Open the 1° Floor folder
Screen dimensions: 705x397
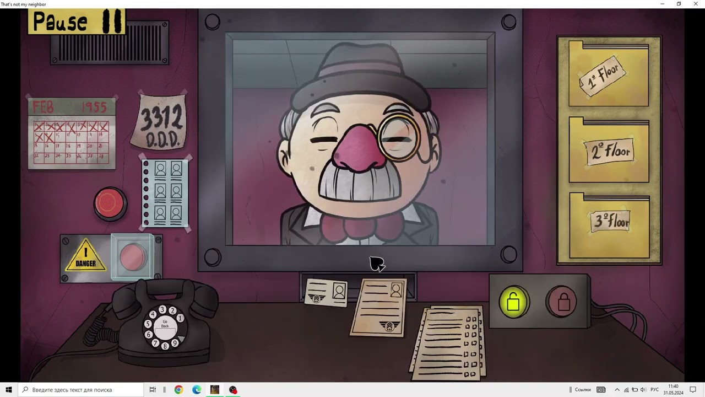coord(609,74)
